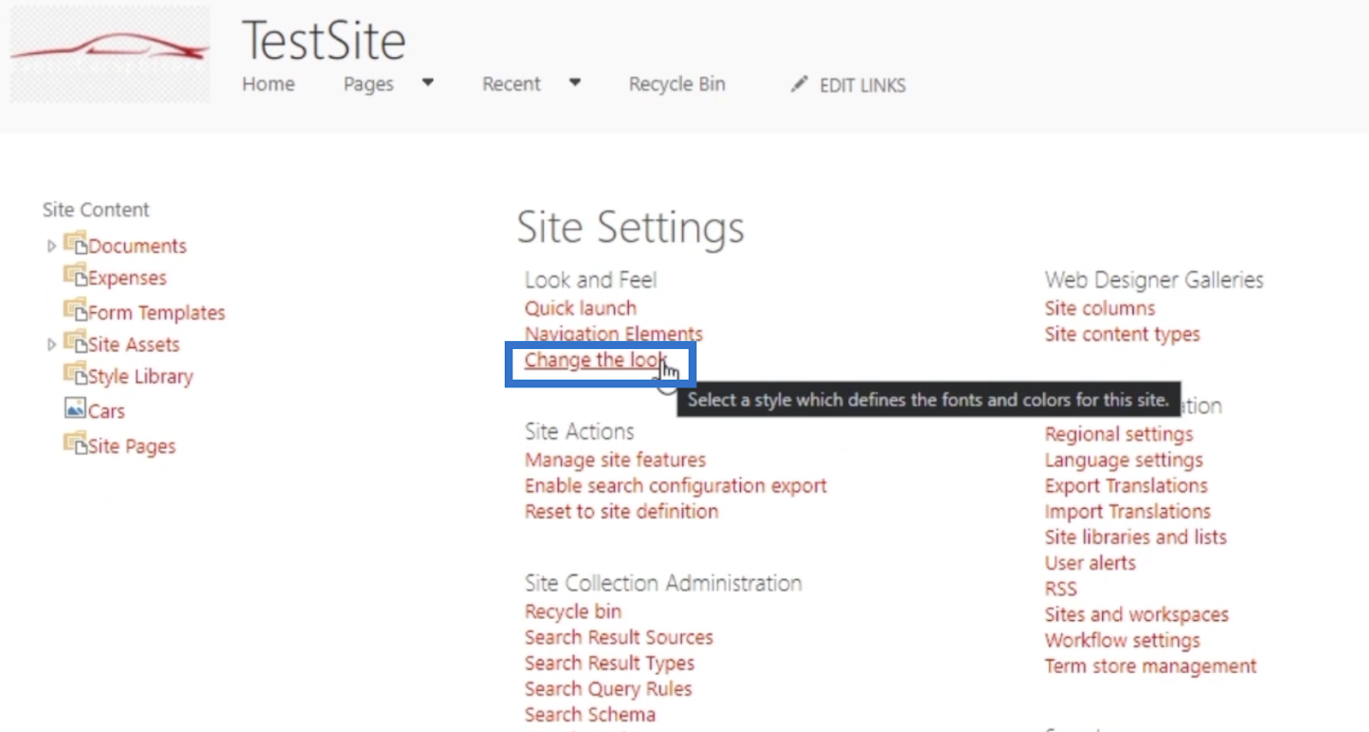The width and height of the screenshot is (1369, 732).
Task: Open the Pages dropdown arrow
Action: point(428,83)
